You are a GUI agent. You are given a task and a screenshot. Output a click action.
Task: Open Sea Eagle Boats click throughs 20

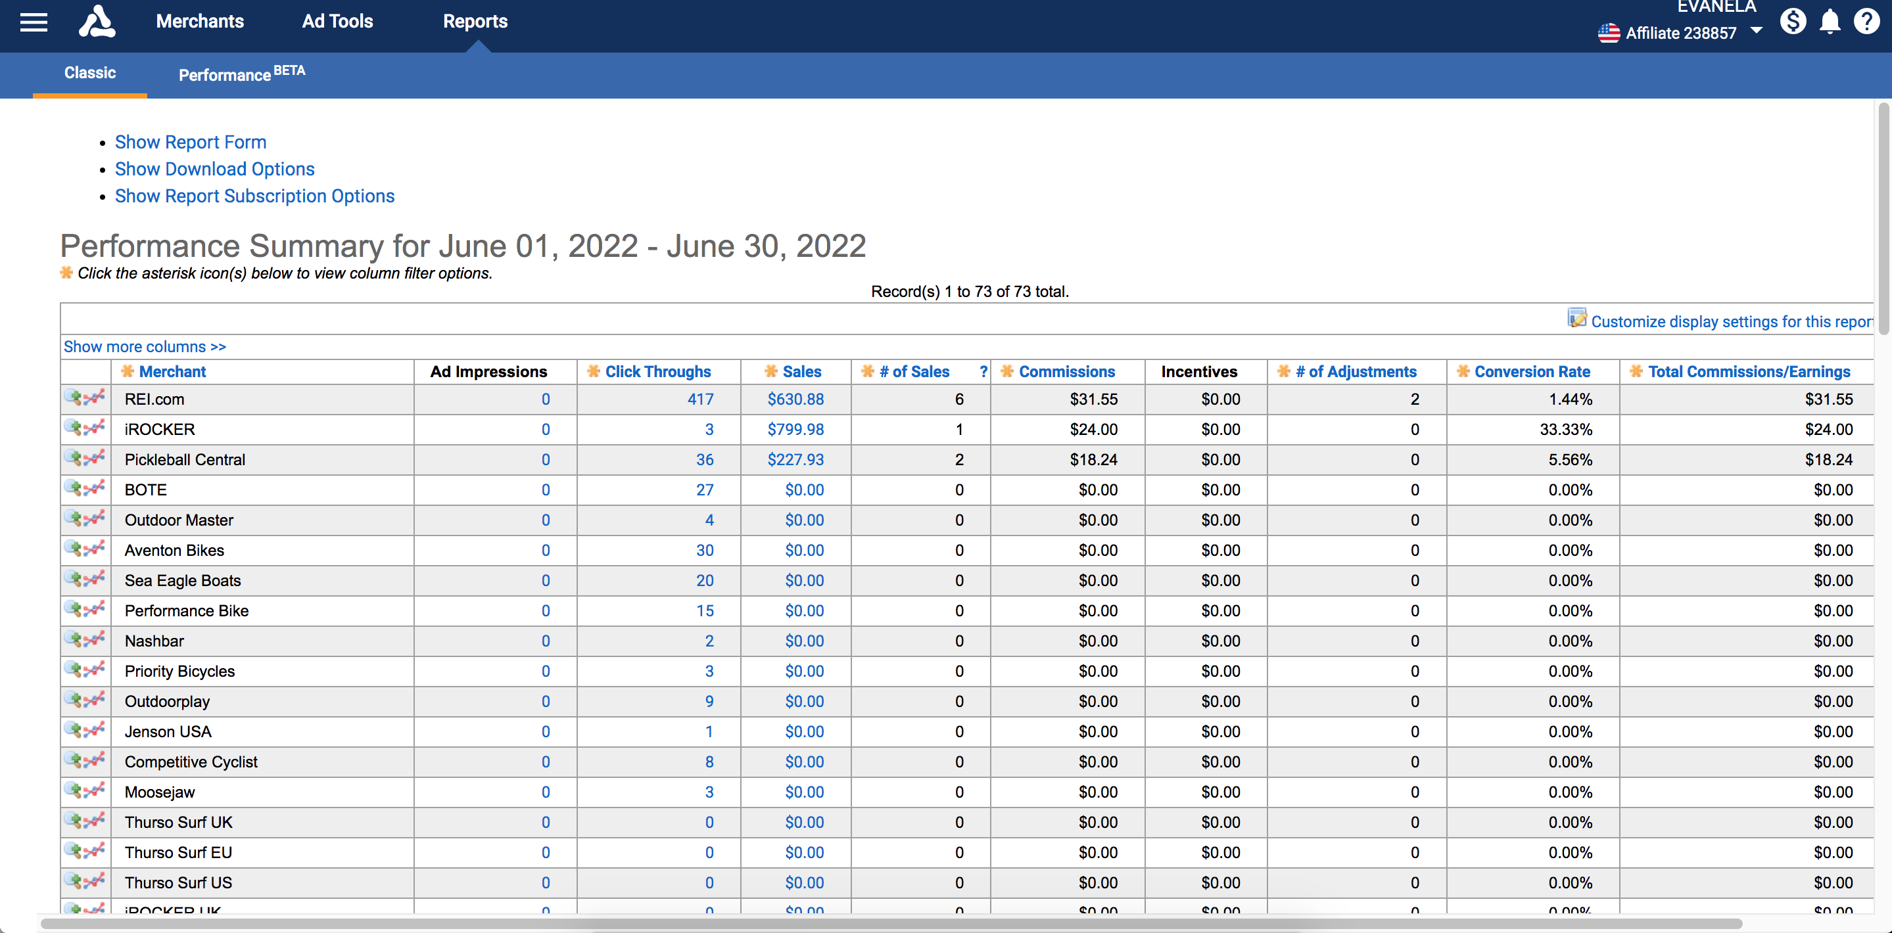705,581
